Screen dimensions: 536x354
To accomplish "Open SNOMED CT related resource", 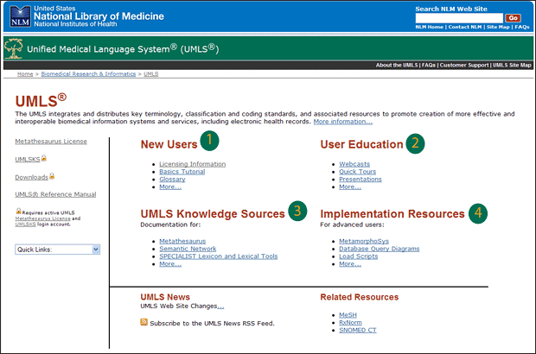I will [x=358, y=330].
